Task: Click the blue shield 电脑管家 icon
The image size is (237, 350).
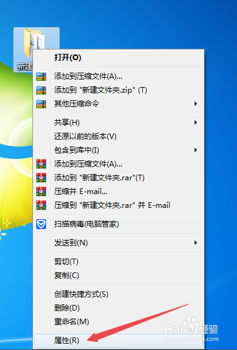Action: (x=41, y=224)
